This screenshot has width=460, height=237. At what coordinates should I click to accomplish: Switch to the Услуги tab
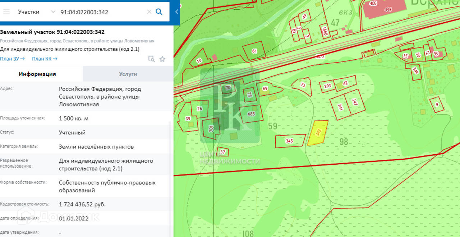tap(128, 74)
